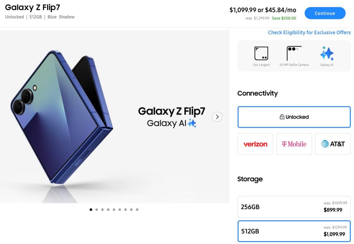Click the first carousel dot
The width and height of the screenshot is (354, 244).
tap(91, 210)
